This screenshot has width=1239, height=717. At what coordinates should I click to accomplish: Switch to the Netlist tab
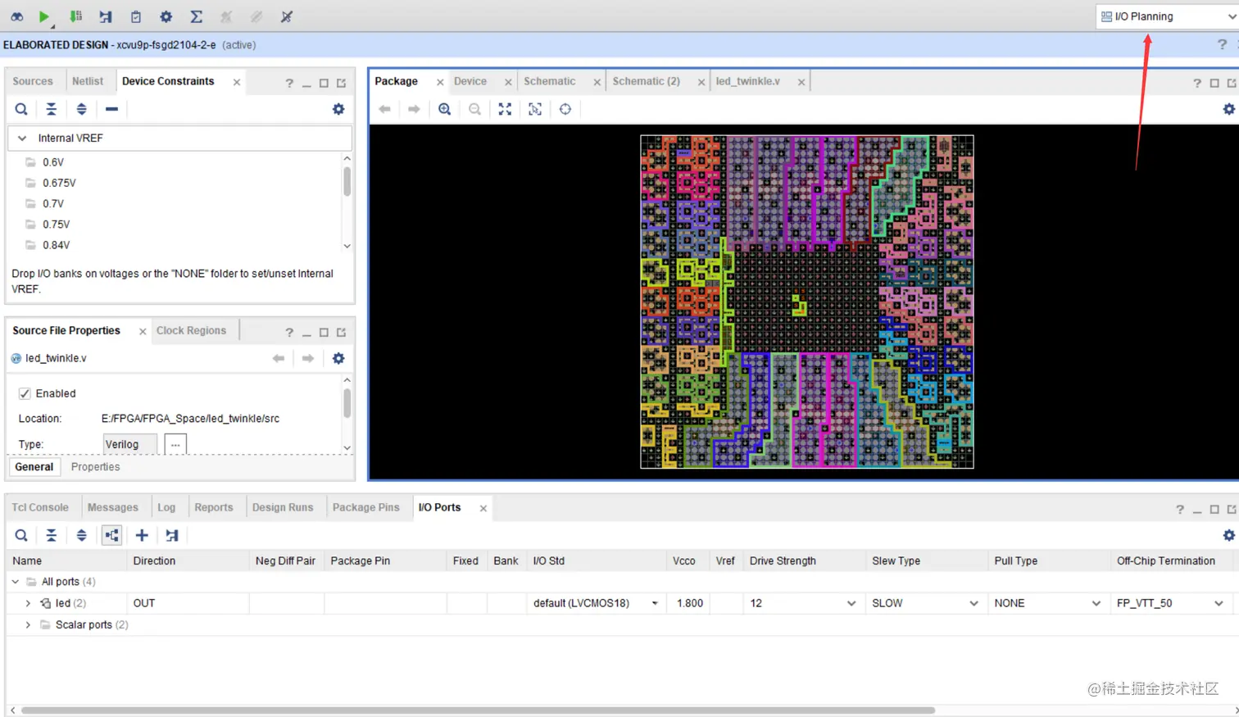(88, 81)
